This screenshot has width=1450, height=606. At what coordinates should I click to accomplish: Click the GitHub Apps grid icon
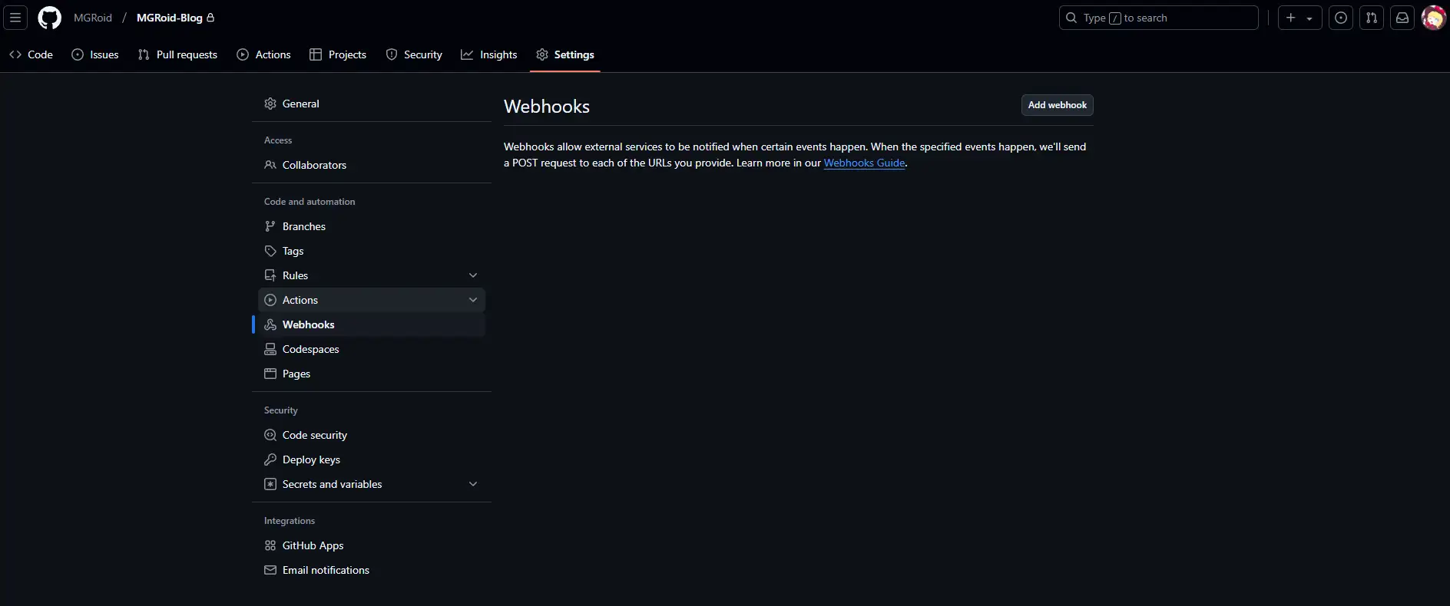pyautogui.click(x=270, y=545)
